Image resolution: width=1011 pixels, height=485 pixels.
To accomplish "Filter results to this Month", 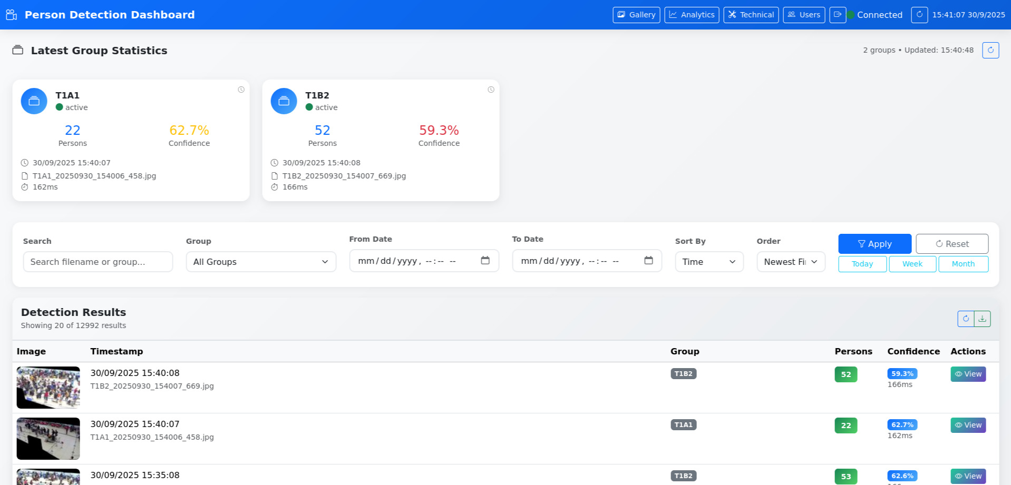I will [x=963, y=264].
